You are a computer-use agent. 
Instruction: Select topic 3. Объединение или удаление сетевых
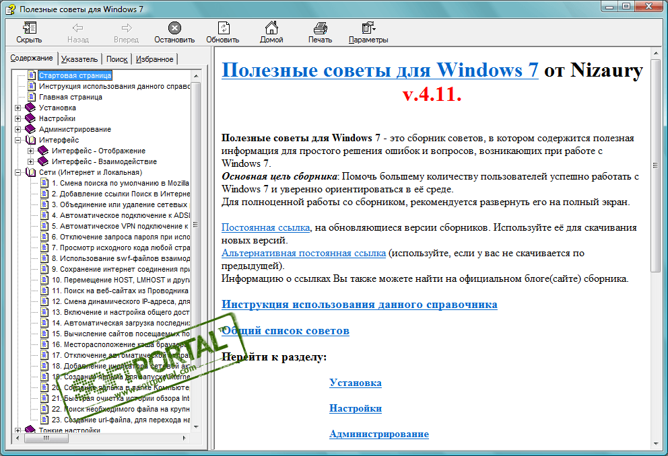pos(120,204)
